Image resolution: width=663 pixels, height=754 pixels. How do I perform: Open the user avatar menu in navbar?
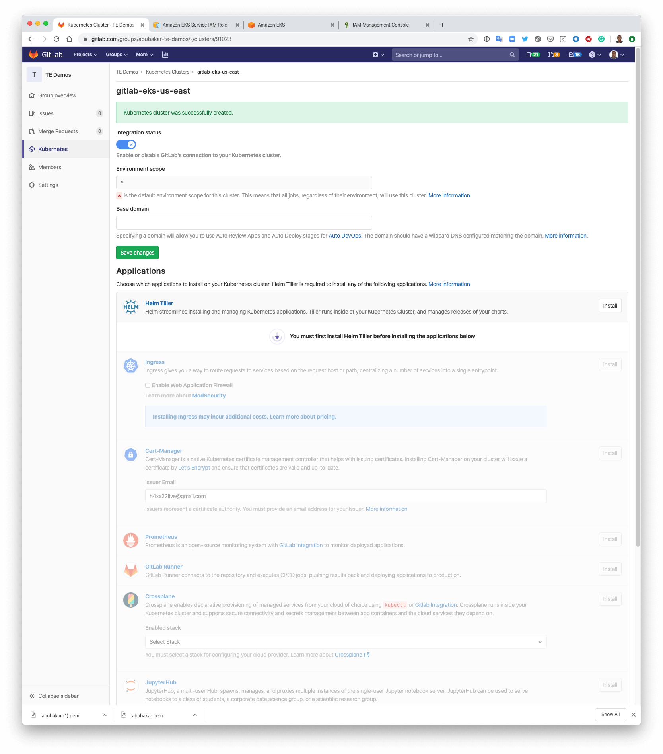616,55
